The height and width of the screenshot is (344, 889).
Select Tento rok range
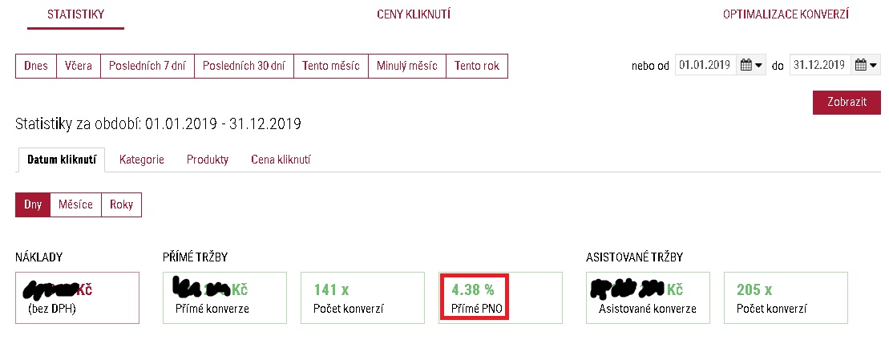pos(477,66)
